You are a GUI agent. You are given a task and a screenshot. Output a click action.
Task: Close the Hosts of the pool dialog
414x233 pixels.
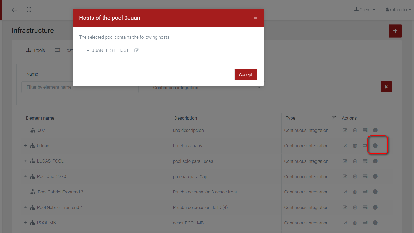click(255, 18)
